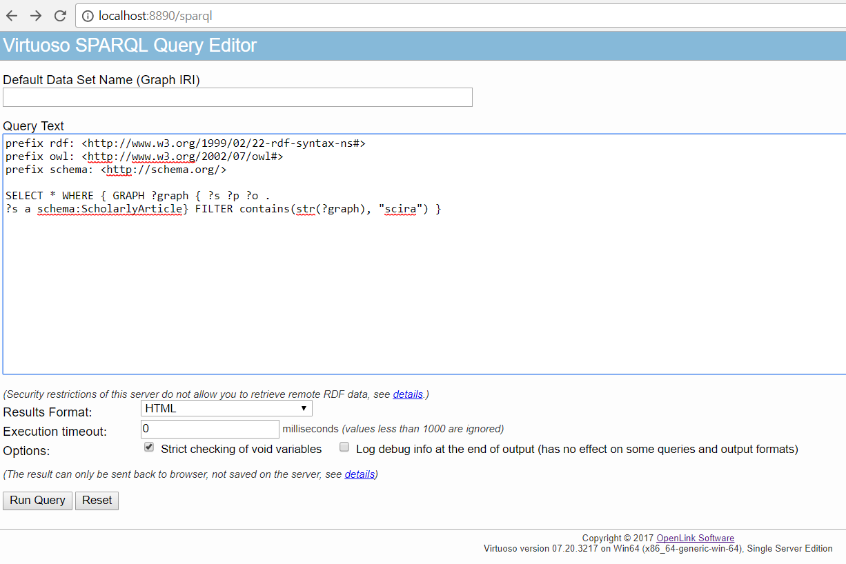This screenshot has width=846, height=564.
Task: Open the OpenLink Software link
Action: click(x=695, y=538)
